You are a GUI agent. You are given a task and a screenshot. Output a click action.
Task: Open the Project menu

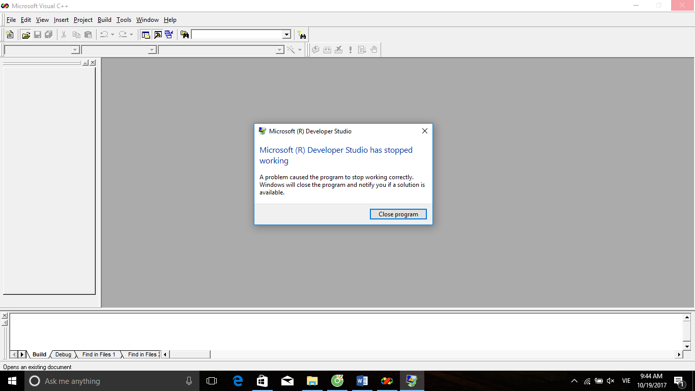[83, 20]
